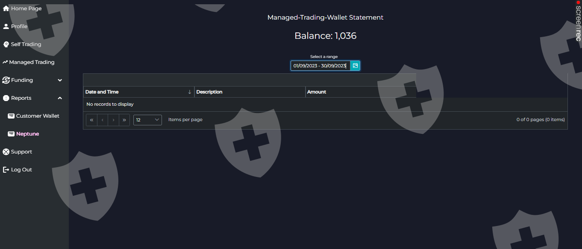This screenshot has width=582, height=249.
Task: Go to next page of results
Action: pos(113,120)
